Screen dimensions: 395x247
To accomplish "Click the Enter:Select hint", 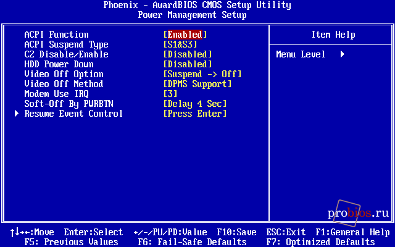I will coord(93,232).
